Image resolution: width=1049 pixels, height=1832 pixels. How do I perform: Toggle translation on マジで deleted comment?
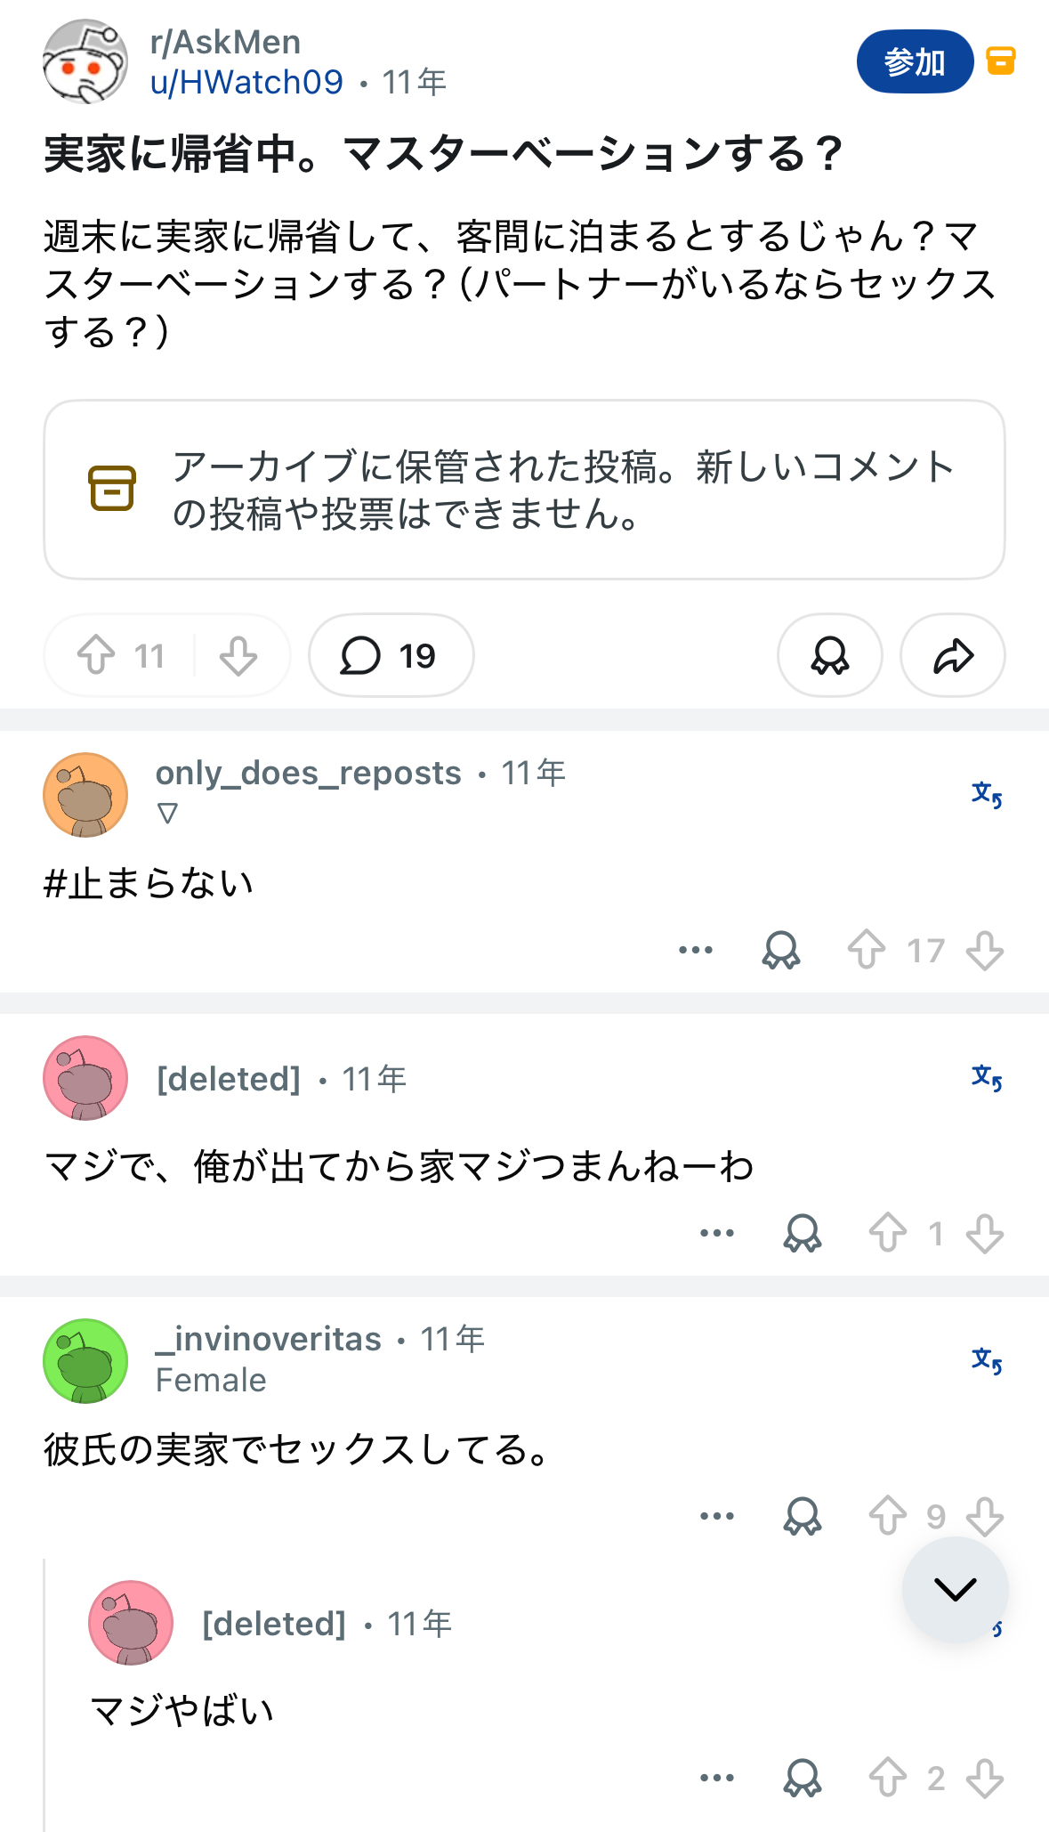pos(986,1077)
